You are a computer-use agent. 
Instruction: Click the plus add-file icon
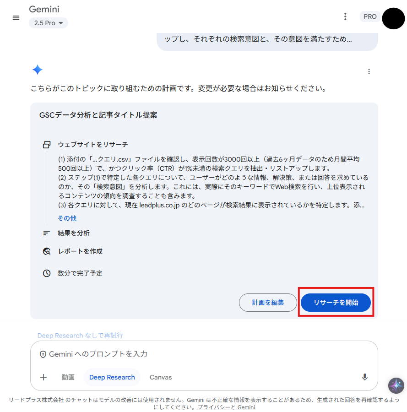pos(43,377)
